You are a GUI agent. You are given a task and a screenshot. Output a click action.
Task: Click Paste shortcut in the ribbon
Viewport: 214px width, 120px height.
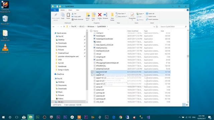[x=77, y=19]
